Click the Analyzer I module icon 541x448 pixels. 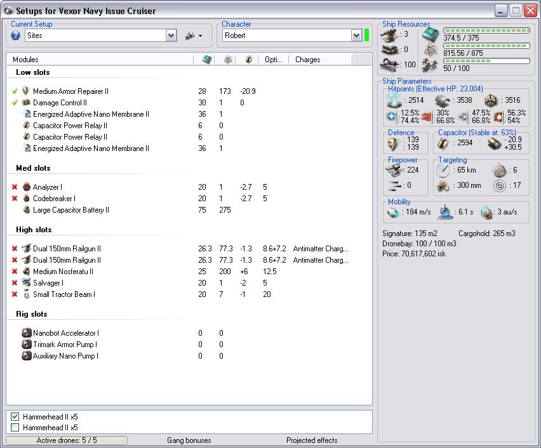[26, 187]
